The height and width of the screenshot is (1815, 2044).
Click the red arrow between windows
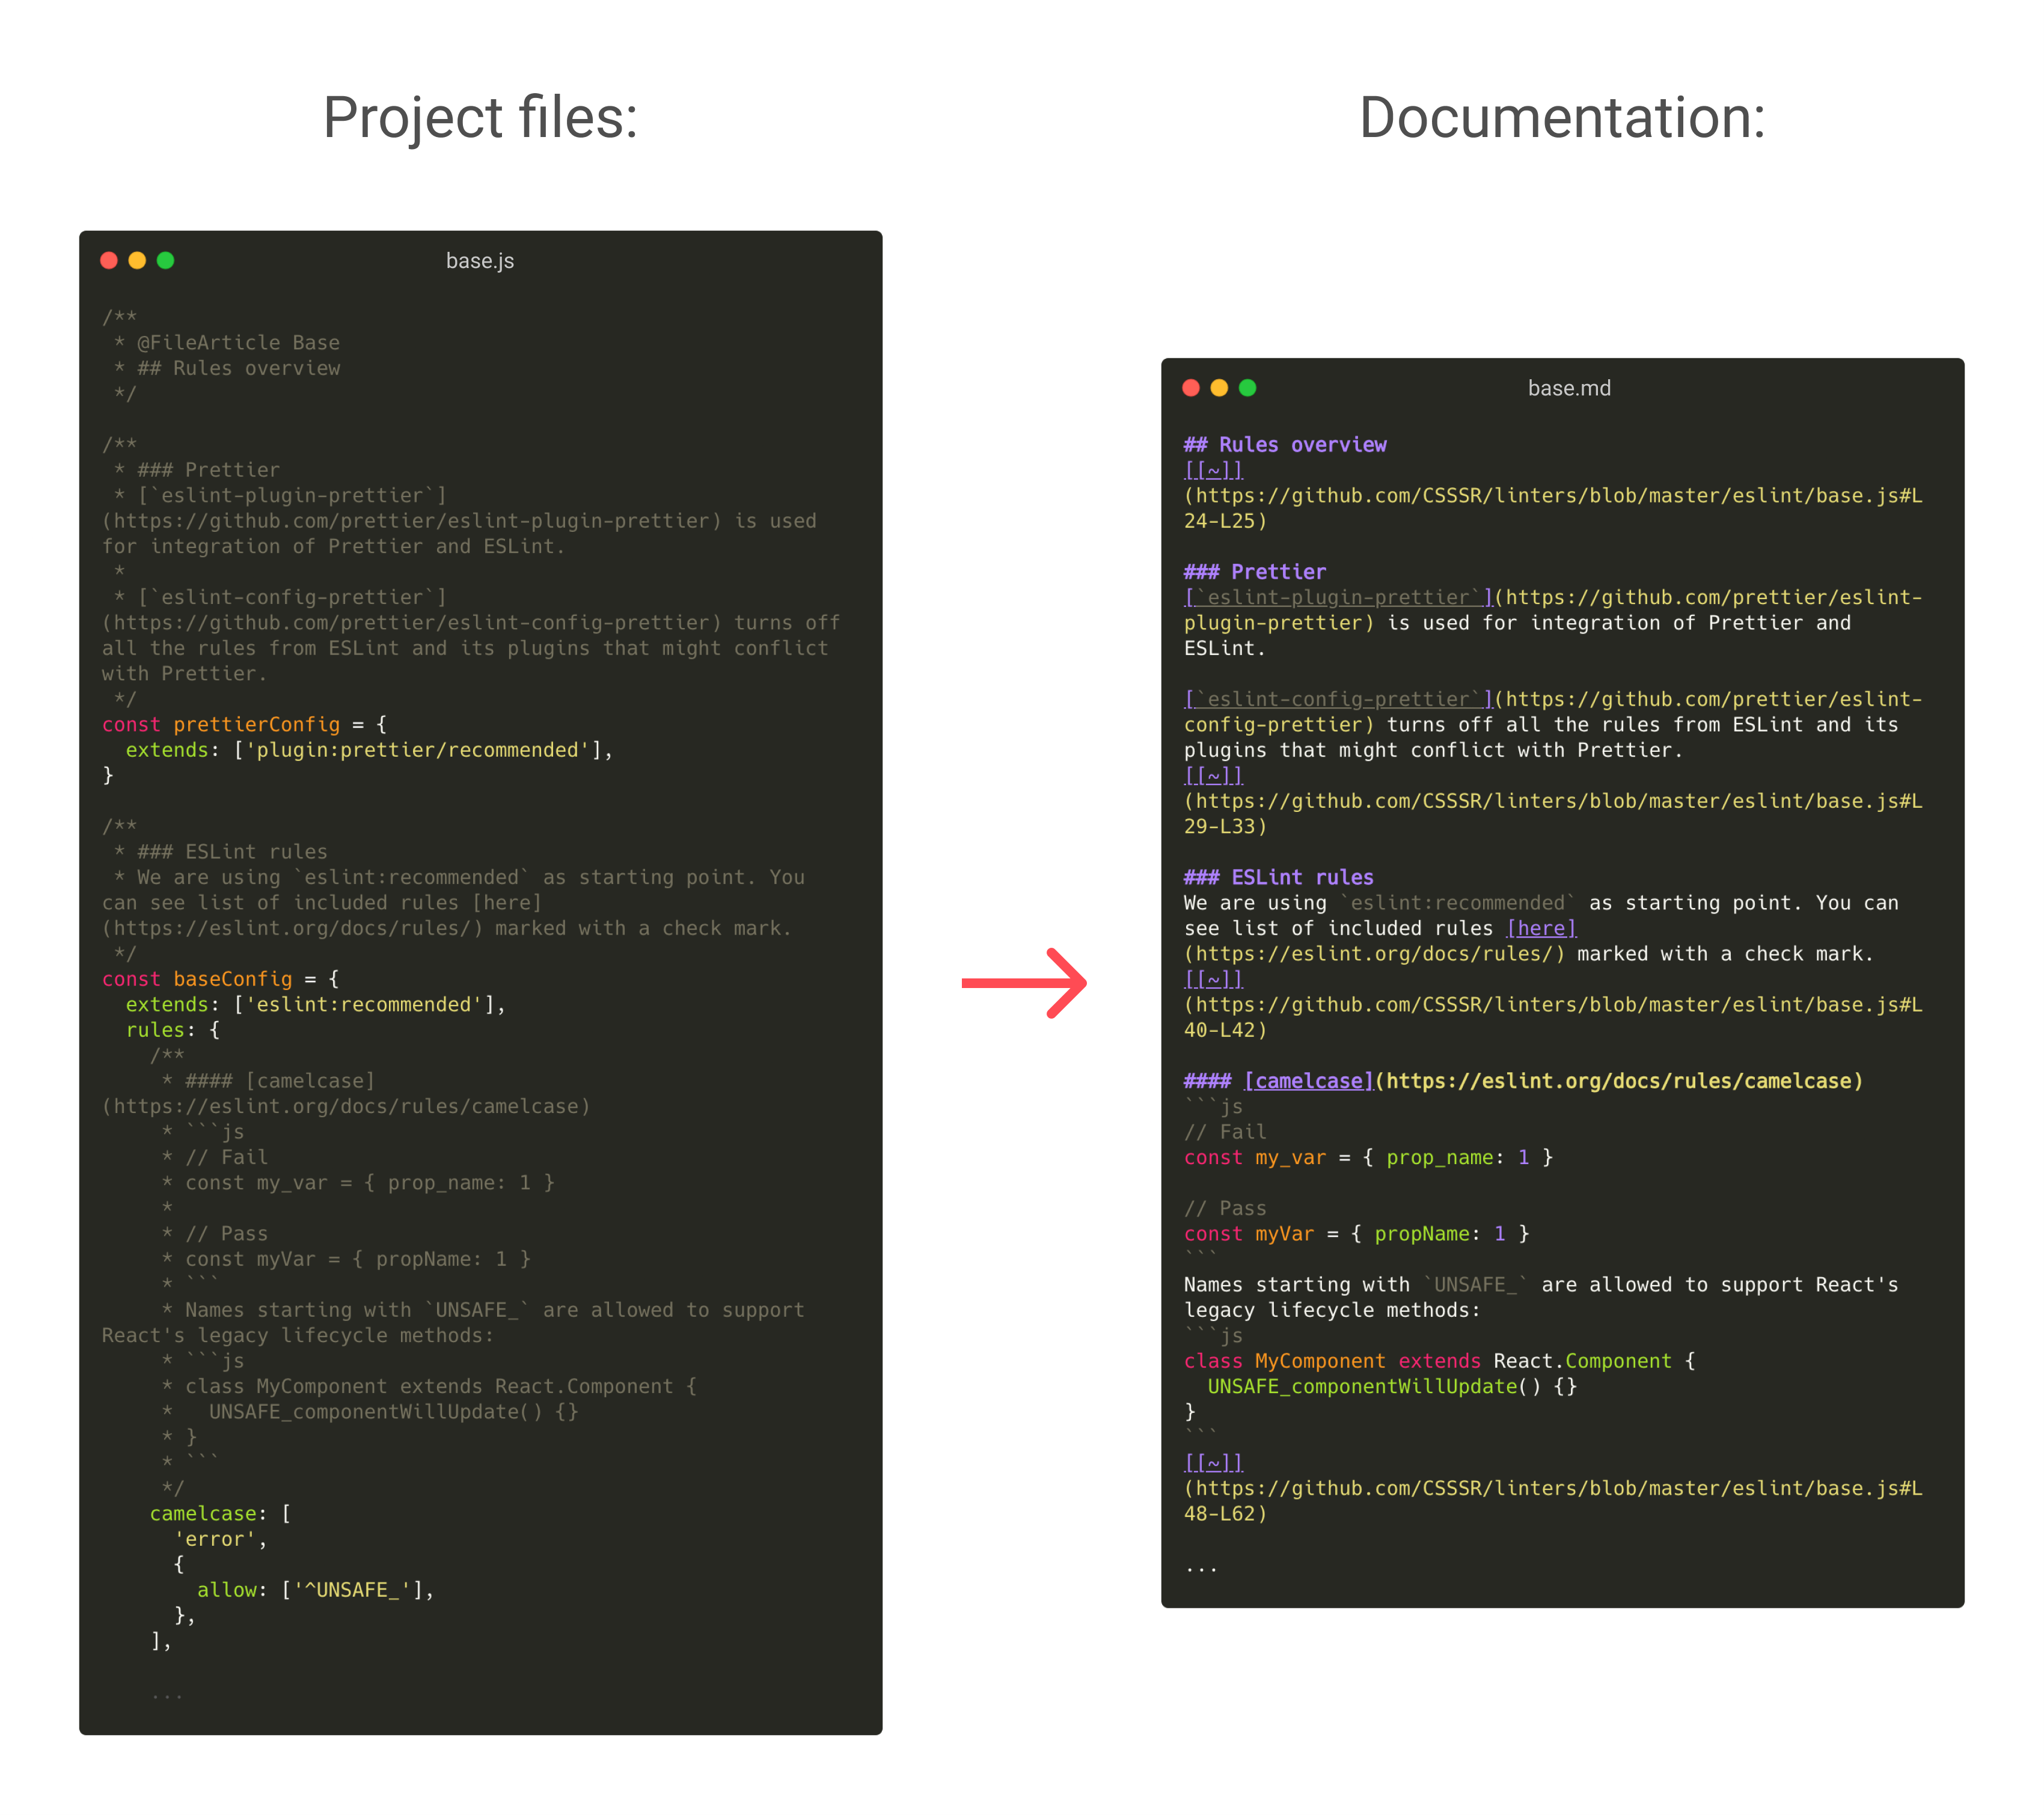coord(1024,983)
